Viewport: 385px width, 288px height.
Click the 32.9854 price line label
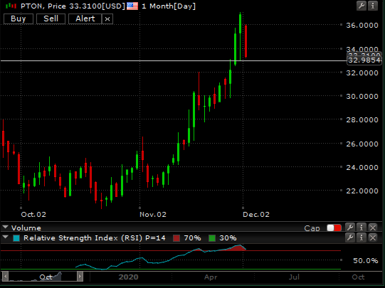click(364, 60)
